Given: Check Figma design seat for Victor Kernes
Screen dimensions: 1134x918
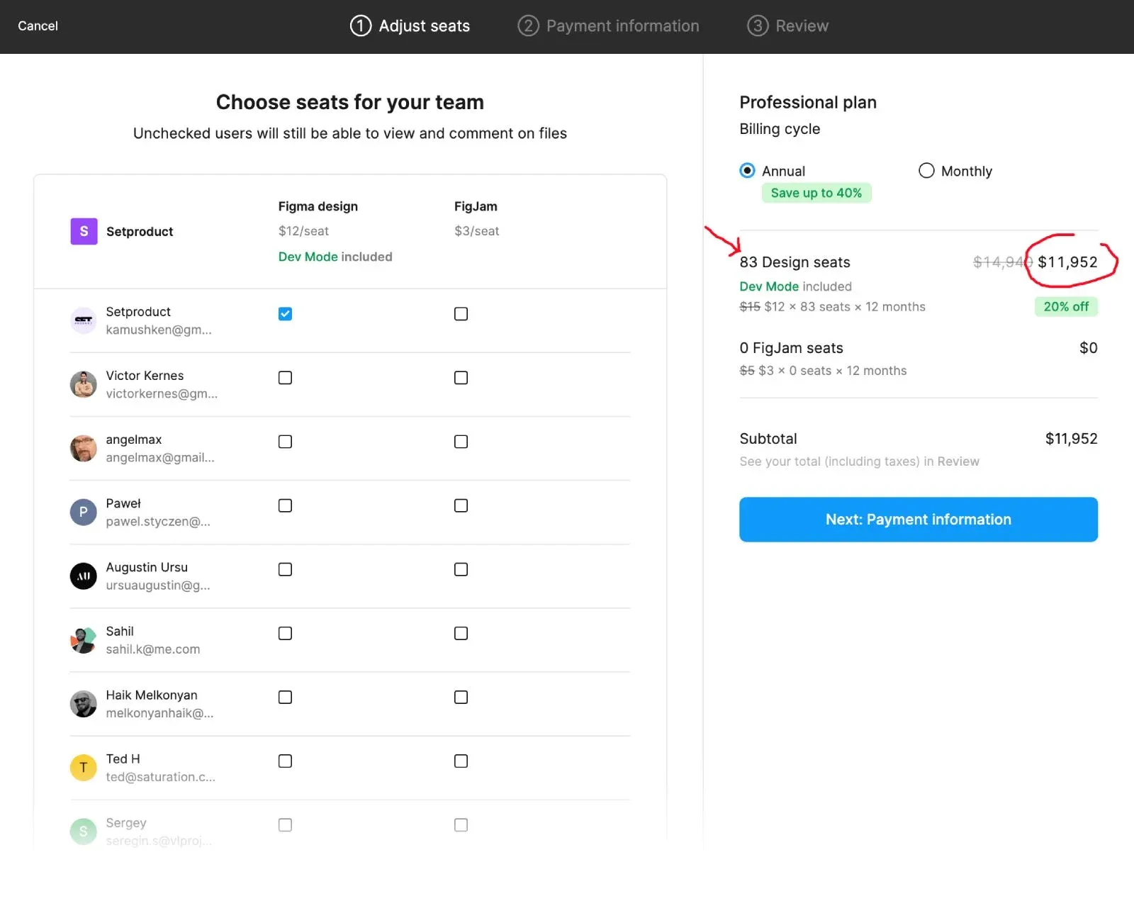Looking at the screenshot, I should point(285,377).
